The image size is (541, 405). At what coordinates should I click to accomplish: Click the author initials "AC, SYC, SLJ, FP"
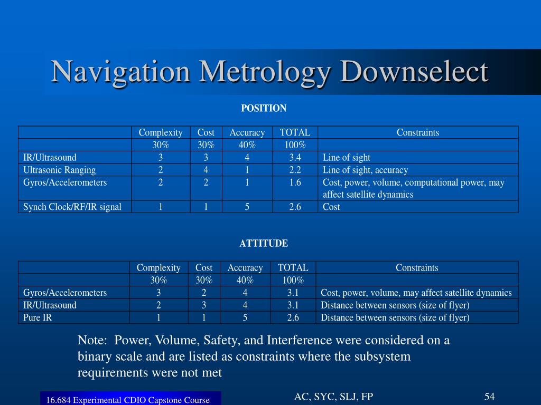pos(334,397)
